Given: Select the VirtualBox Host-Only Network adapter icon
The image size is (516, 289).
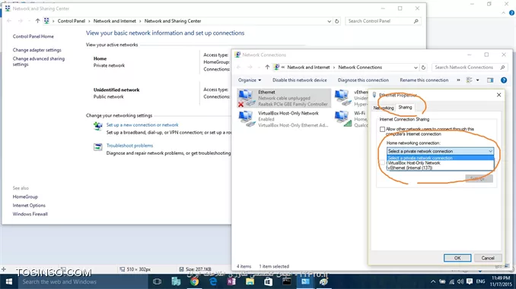Looking at the screenshot, I should point(247,119).
